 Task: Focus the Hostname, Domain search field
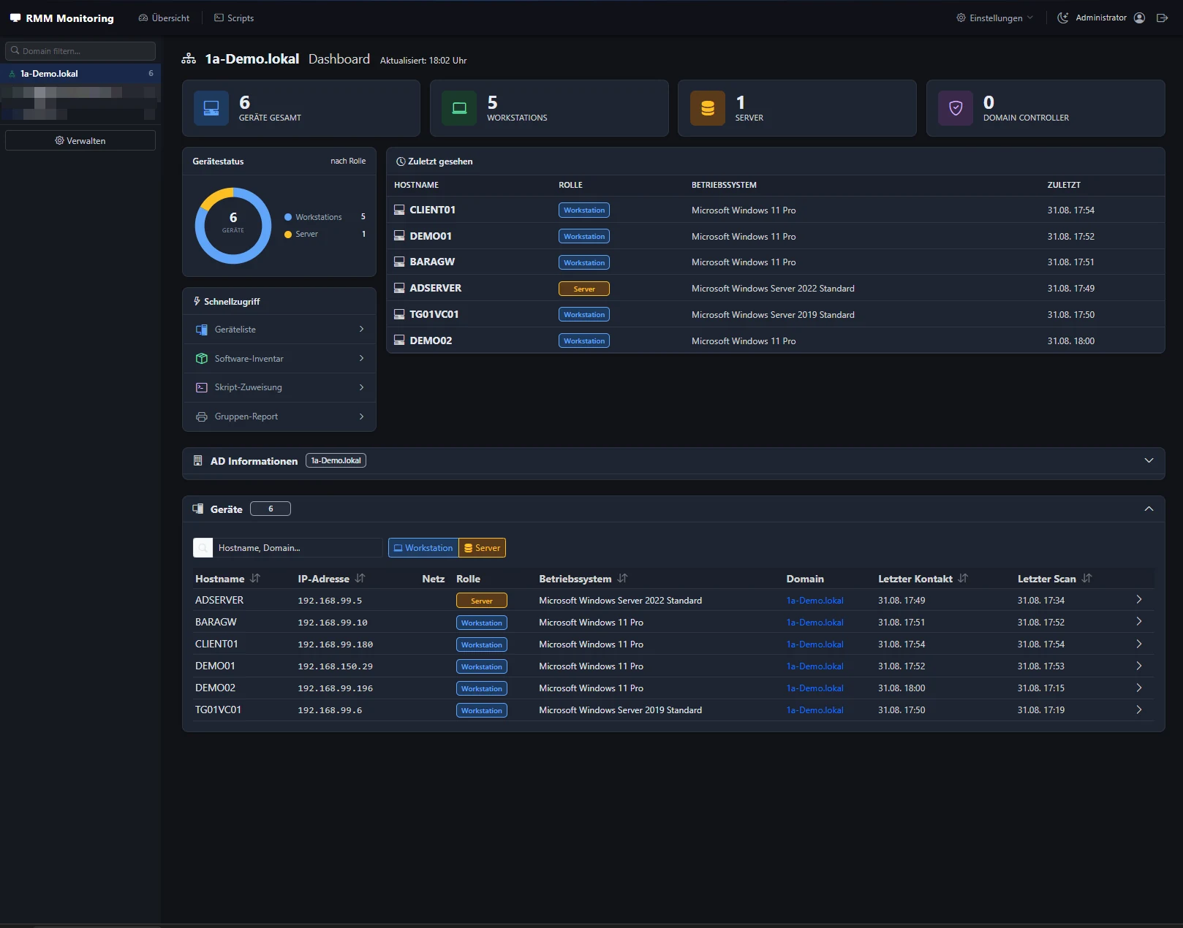click(x=298, y=548)
